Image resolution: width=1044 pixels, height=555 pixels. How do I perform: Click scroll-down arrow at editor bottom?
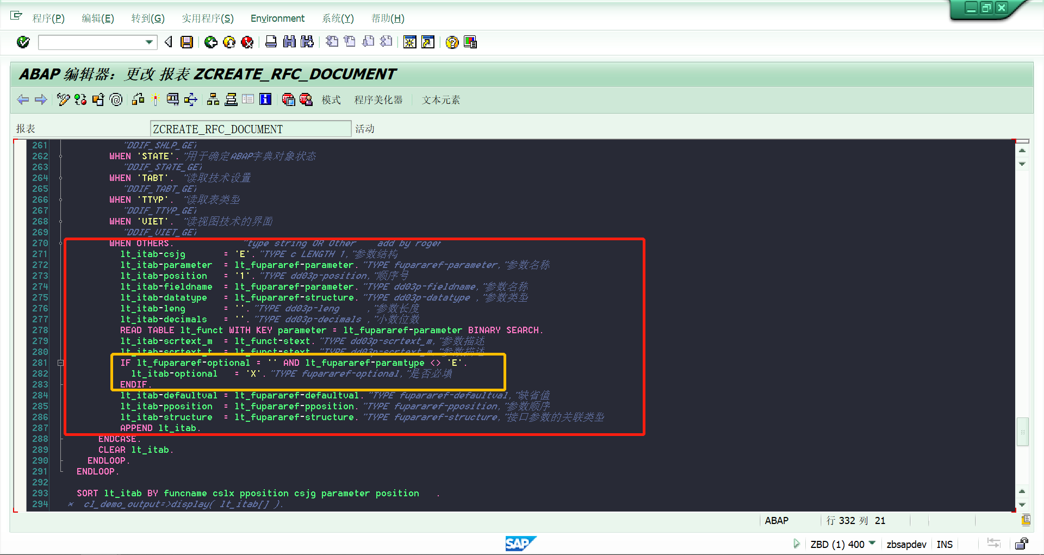(1022, 504)
